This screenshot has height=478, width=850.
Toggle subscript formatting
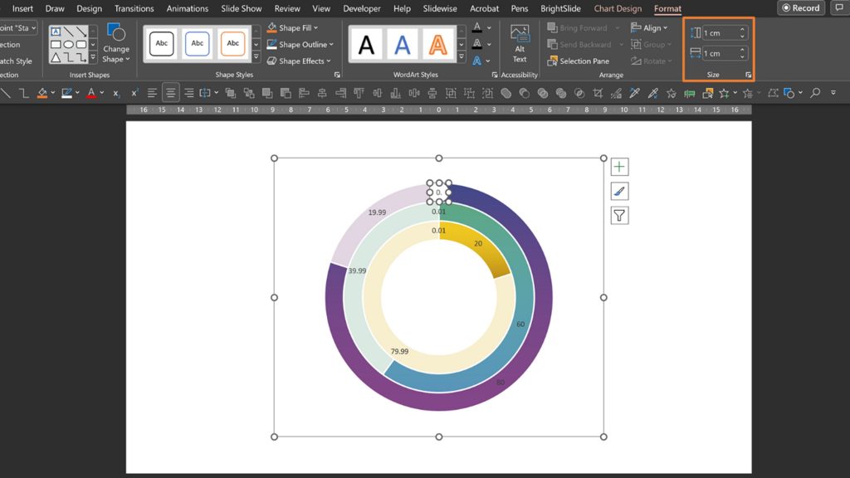click(116, 93)
